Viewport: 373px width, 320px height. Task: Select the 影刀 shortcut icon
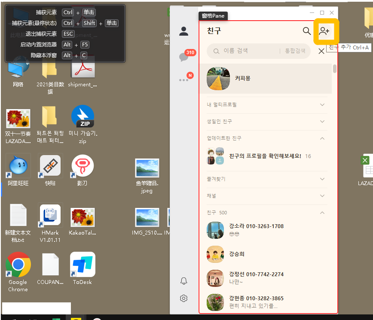(x=83, y=171)
